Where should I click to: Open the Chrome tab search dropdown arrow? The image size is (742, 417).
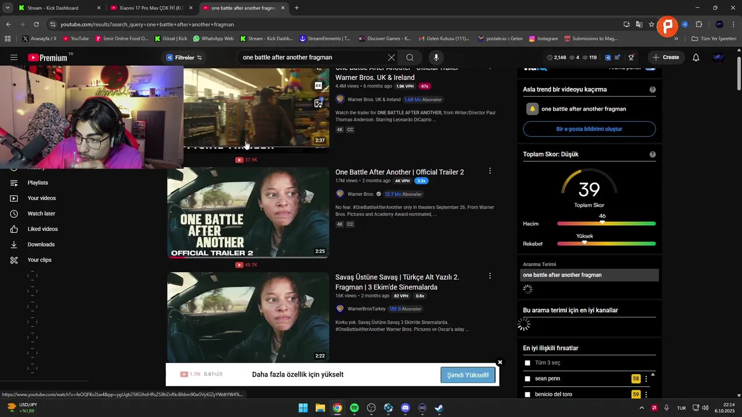8,8
